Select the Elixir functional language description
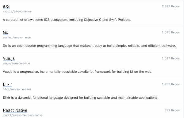Image resolution: width=184 pixels, height=118 pixels. pos(81,98)
